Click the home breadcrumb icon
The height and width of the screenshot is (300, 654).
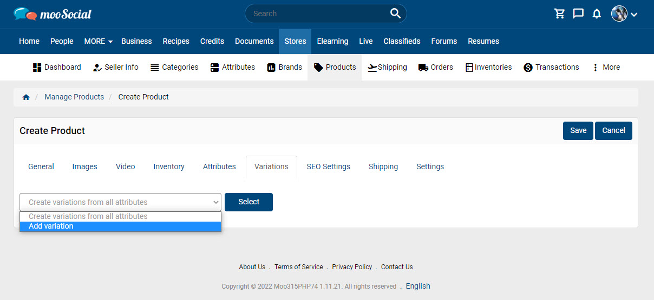(26, 97)
